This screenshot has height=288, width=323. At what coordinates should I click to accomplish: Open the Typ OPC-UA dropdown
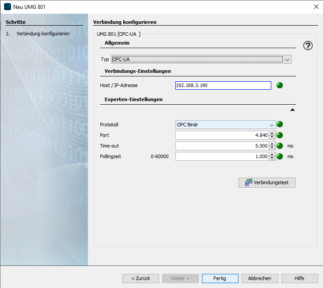click(287, 59)
